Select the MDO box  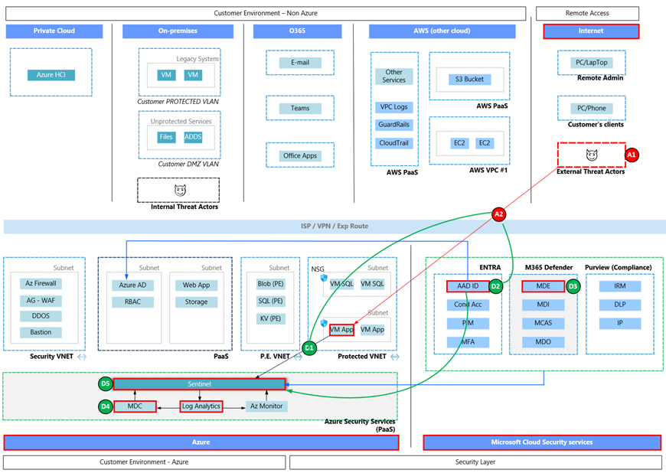[x=544, y=342]
